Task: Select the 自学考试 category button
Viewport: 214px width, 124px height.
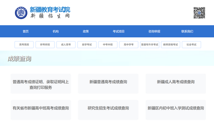Action: click(x=87, y=44)
